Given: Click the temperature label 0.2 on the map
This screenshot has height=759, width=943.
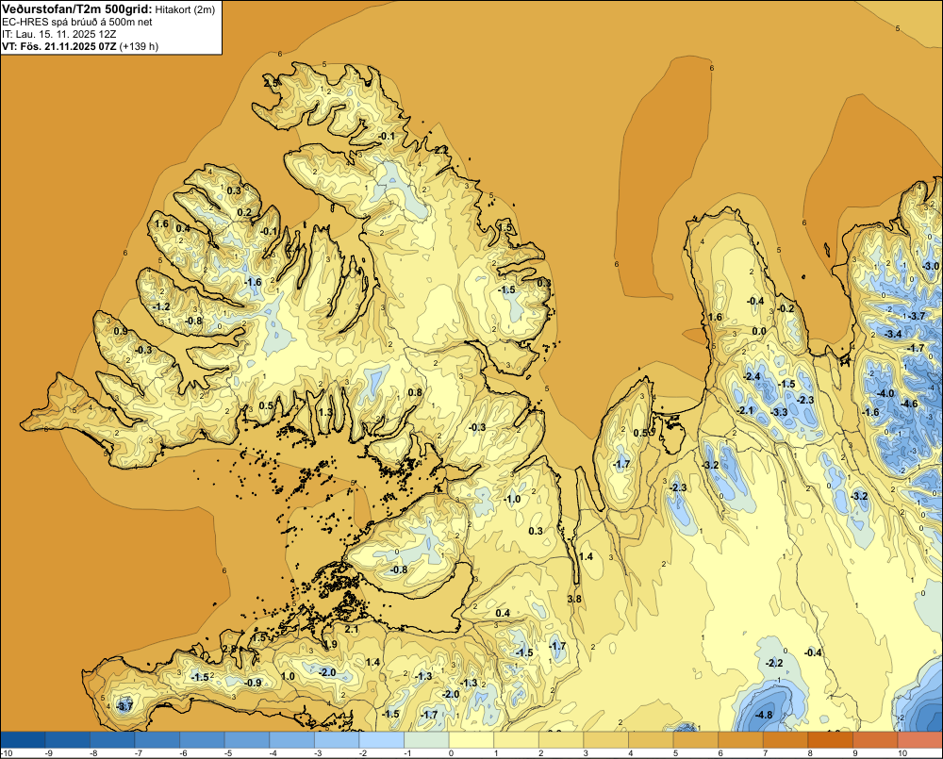Looking at the screenshot, I should coord(244,212).
